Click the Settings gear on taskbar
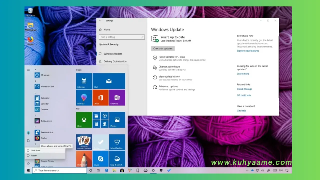The width and height of the screenshot is (320, 180). click(153, 170)
